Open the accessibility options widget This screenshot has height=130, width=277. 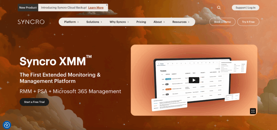pyautogui.click(x=7, y=125)
